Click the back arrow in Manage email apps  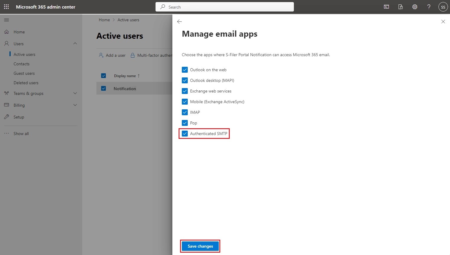(x=179, y=21)
